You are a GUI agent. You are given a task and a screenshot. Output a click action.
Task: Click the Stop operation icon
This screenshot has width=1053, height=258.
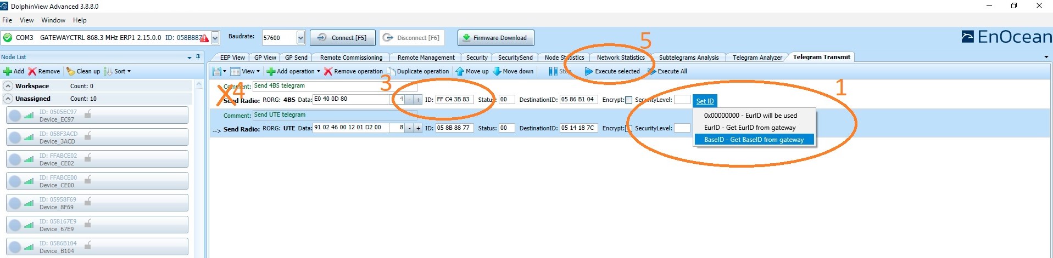click(553, 71)
